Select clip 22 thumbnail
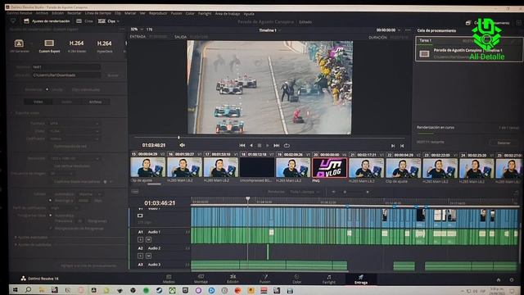 pos(403,167)
